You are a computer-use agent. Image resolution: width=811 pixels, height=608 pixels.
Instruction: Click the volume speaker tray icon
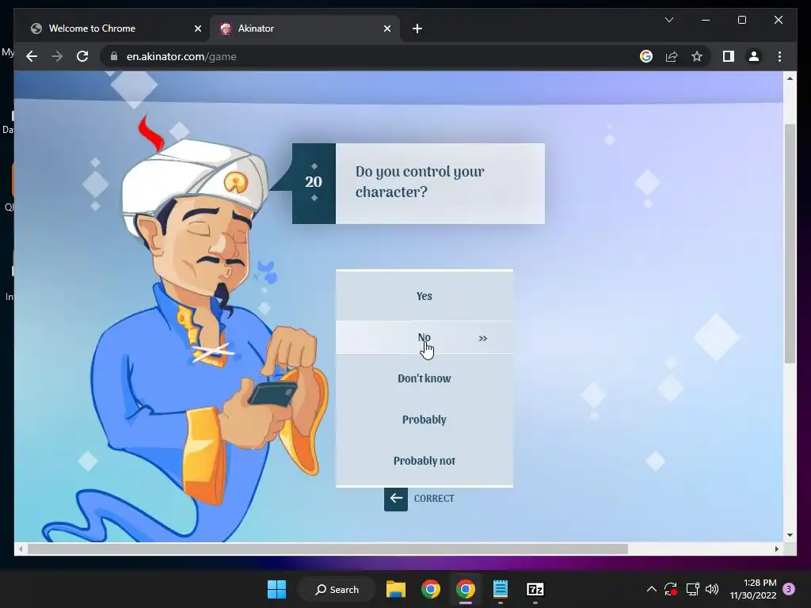point(712,589)
